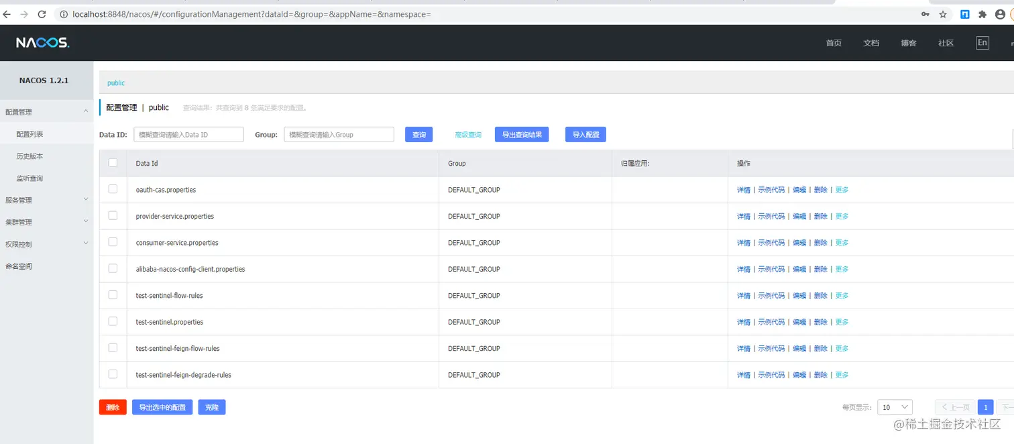Check the test-sentinel-feign-flow-rules checkbox
The image size is (1014, 444).
pos(113,348)
